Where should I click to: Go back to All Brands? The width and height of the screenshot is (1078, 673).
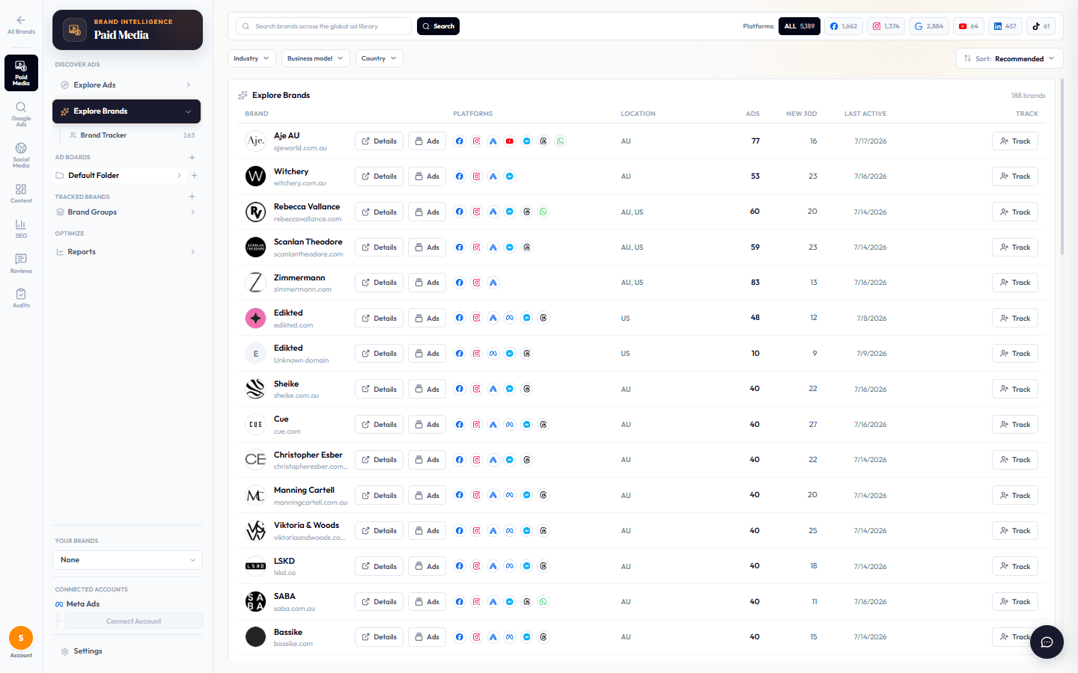pyautogui.click(x=21, y=25)
